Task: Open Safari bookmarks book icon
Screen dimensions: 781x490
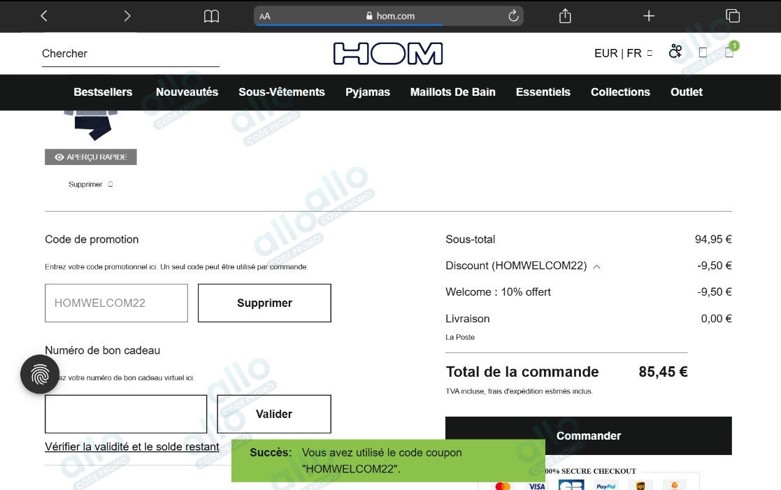Action: tap(211, 17)
